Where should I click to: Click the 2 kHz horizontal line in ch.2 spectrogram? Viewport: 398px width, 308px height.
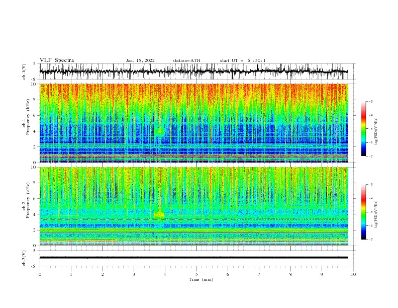193,229
